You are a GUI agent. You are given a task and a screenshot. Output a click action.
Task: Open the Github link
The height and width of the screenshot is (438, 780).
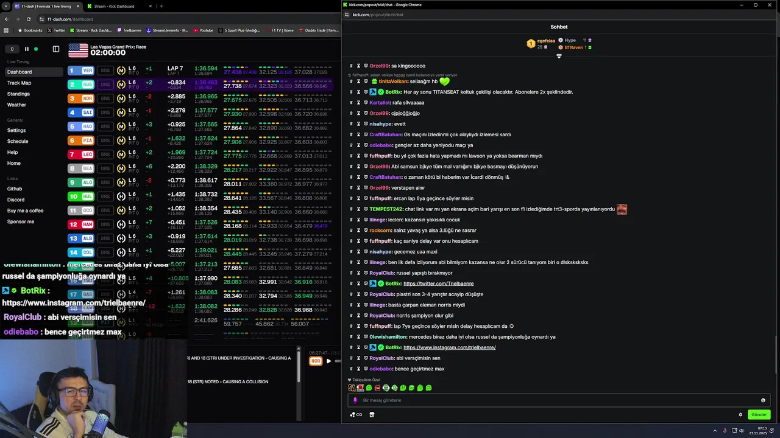coord(15,189)
